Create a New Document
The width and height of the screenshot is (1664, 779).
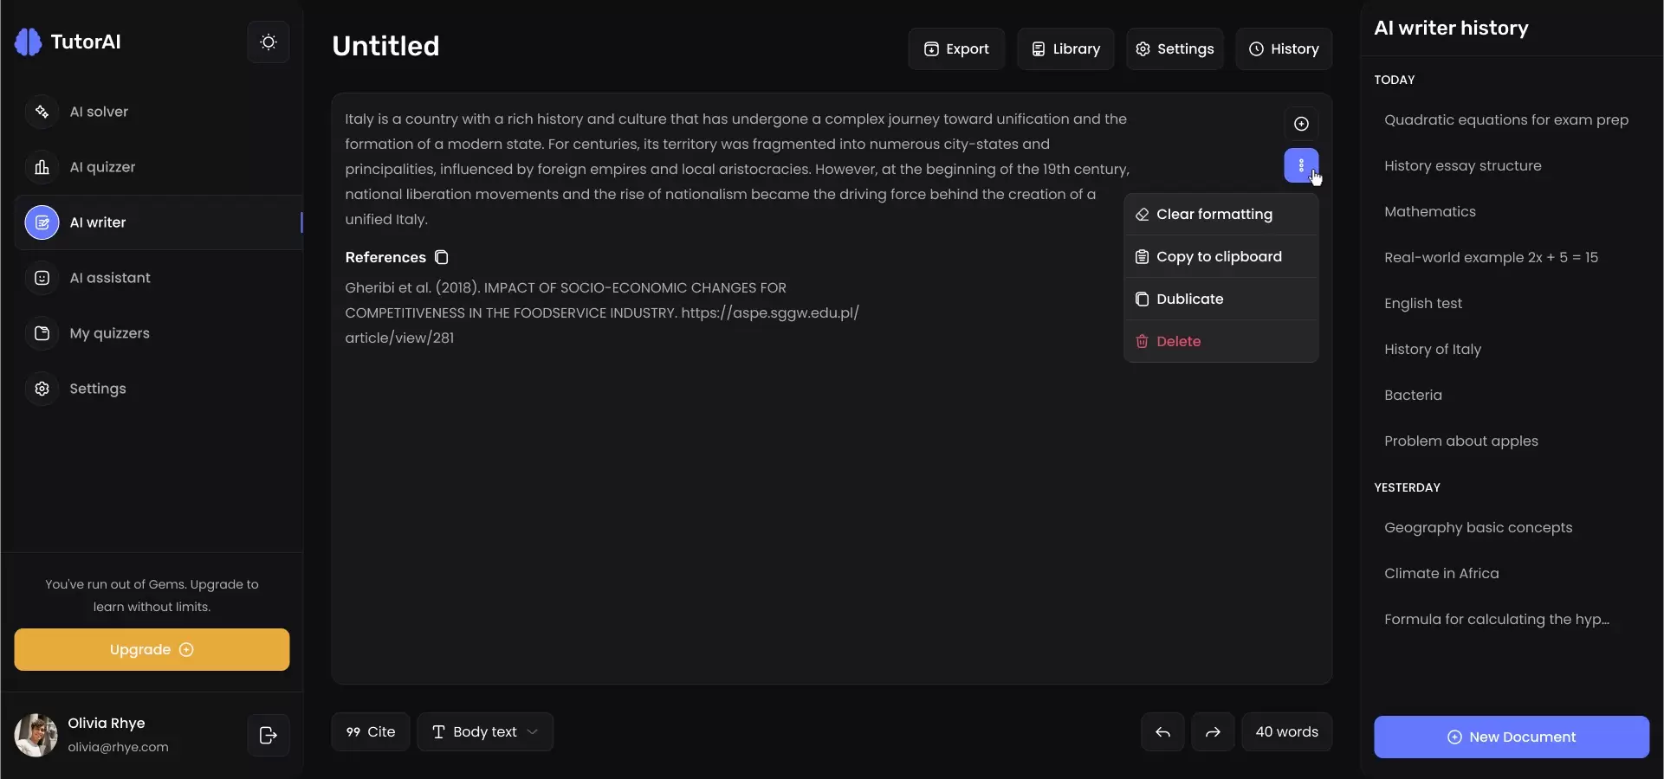tap(1512, 737)
